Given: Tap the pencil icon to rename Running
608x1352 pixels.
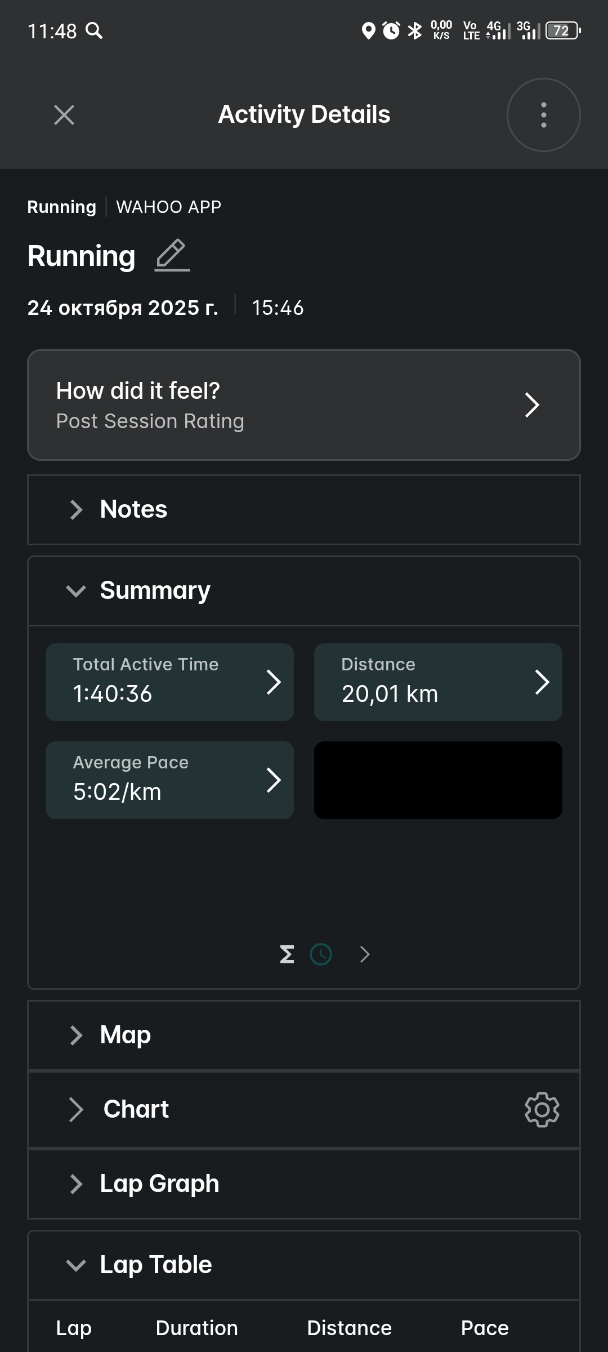Looking at the screenshot, I should tap(172, 255).
